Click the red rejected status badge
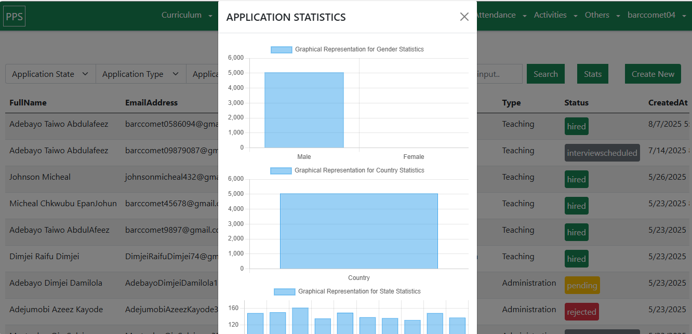The height and width of the screenshot is (334, 692). 581,312
